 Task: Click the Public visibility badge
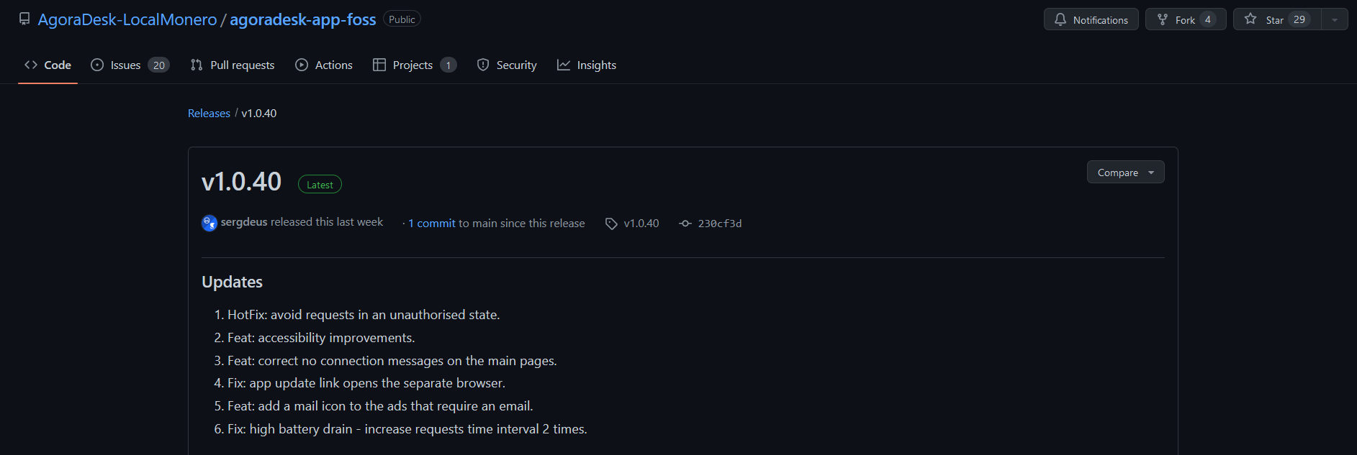click(x=402, y=19)
